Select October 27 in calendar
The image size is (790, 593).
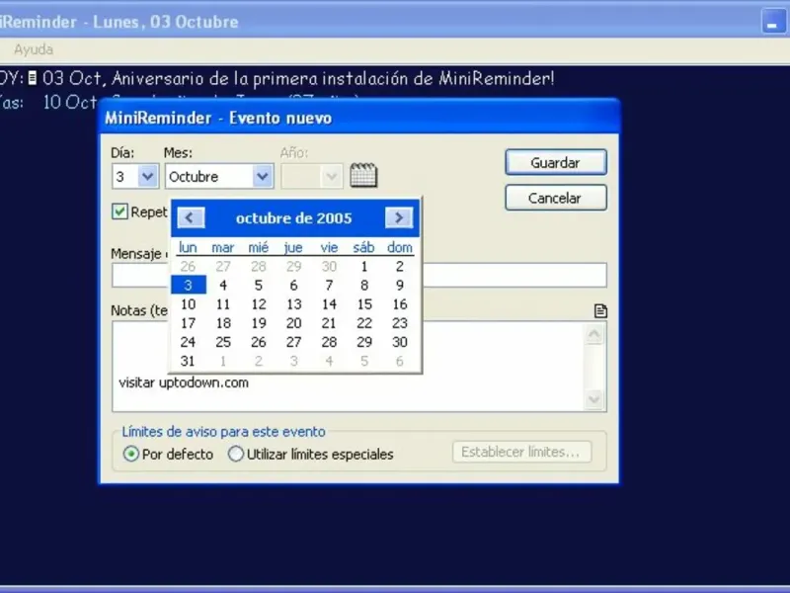point(293,342)
